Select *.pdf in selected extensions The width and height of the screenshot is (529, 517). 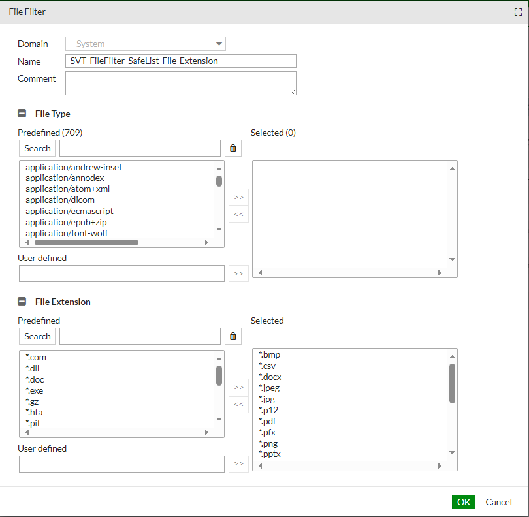(268, 421)
